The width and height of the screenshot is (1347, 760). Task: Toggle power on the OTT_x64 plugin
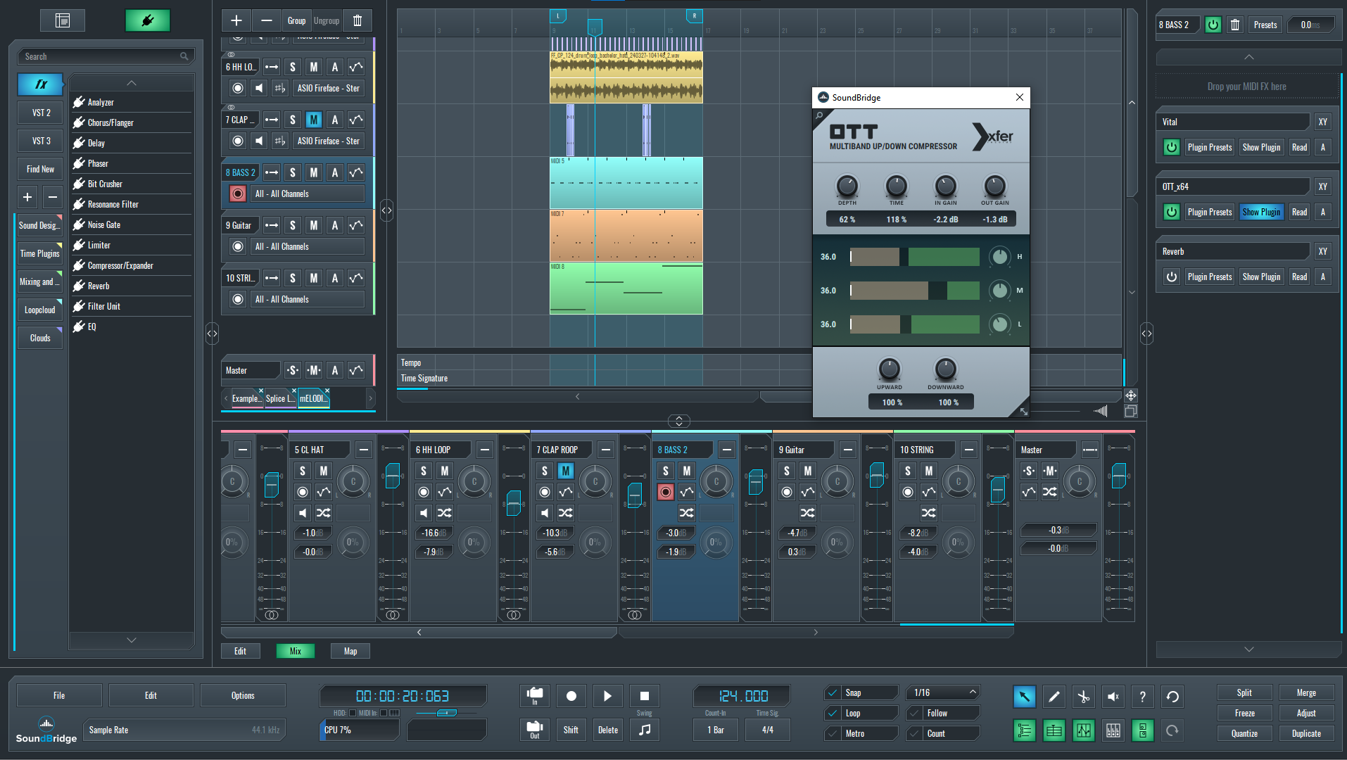click(x=1172, y=212)
